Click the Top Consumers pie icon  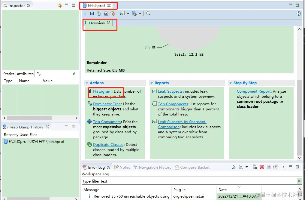coord(89,122)
